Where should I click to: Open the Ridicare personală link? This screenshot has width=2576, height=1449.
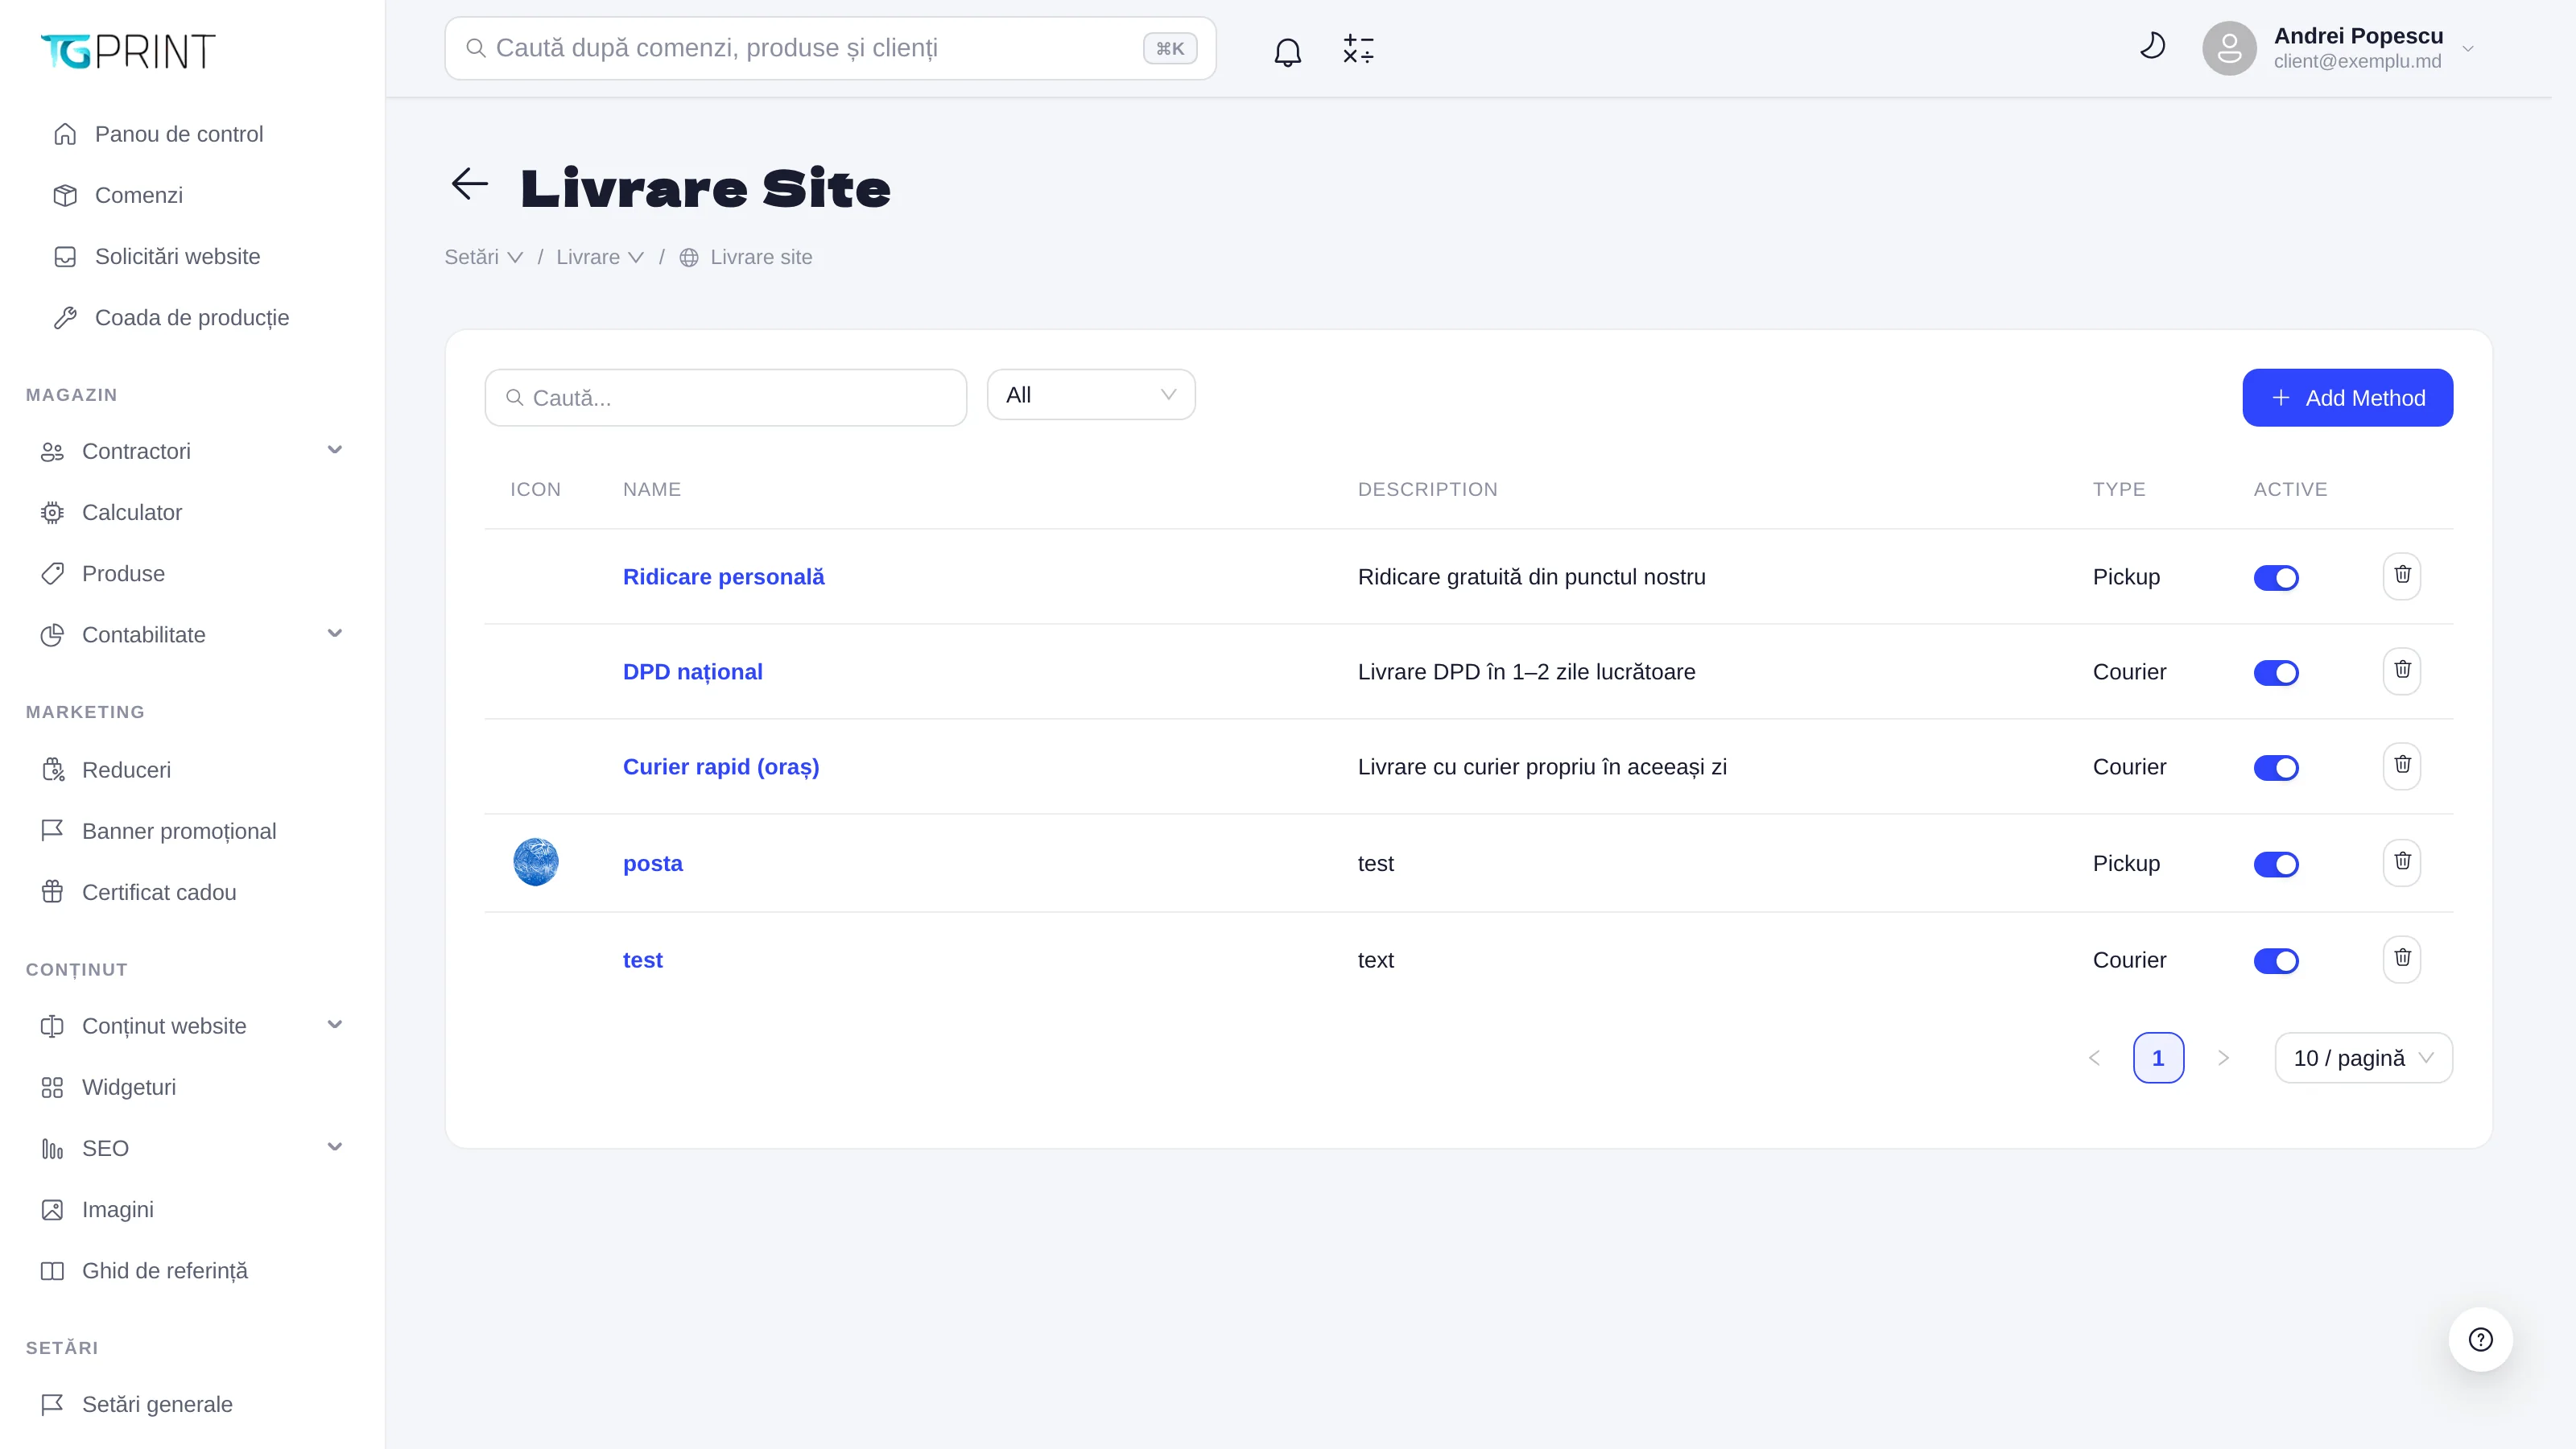tap(723, 577)
